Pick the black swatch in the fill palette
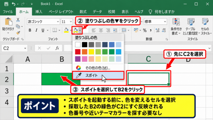213x120 pixels. click(85, 45)
